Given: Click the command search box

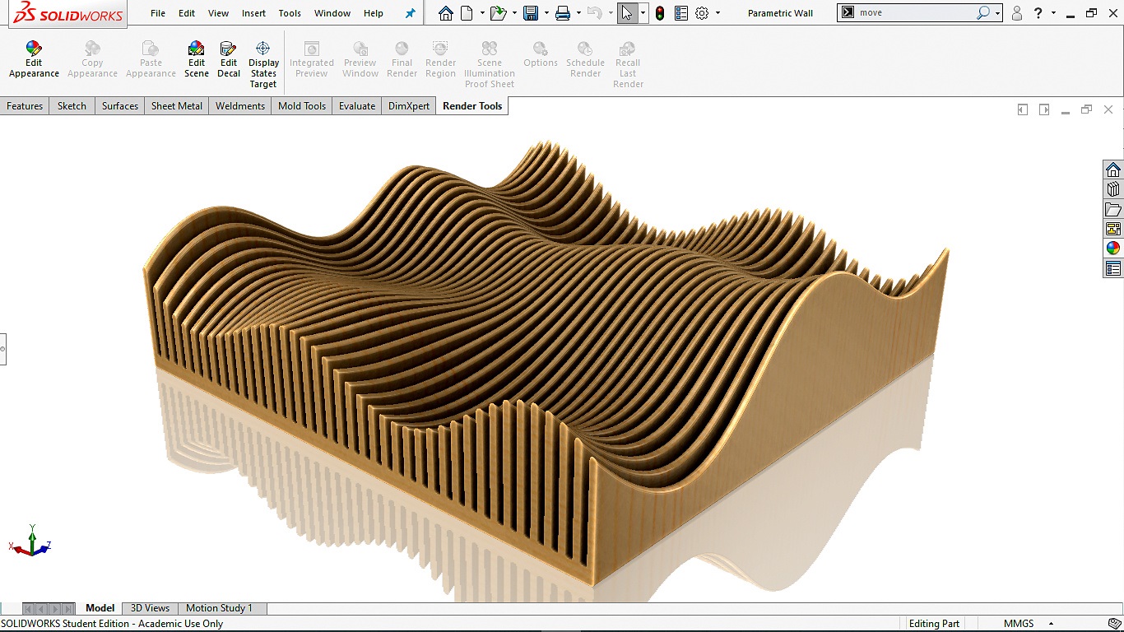Looking at the screenshot, I should [915, 13].
